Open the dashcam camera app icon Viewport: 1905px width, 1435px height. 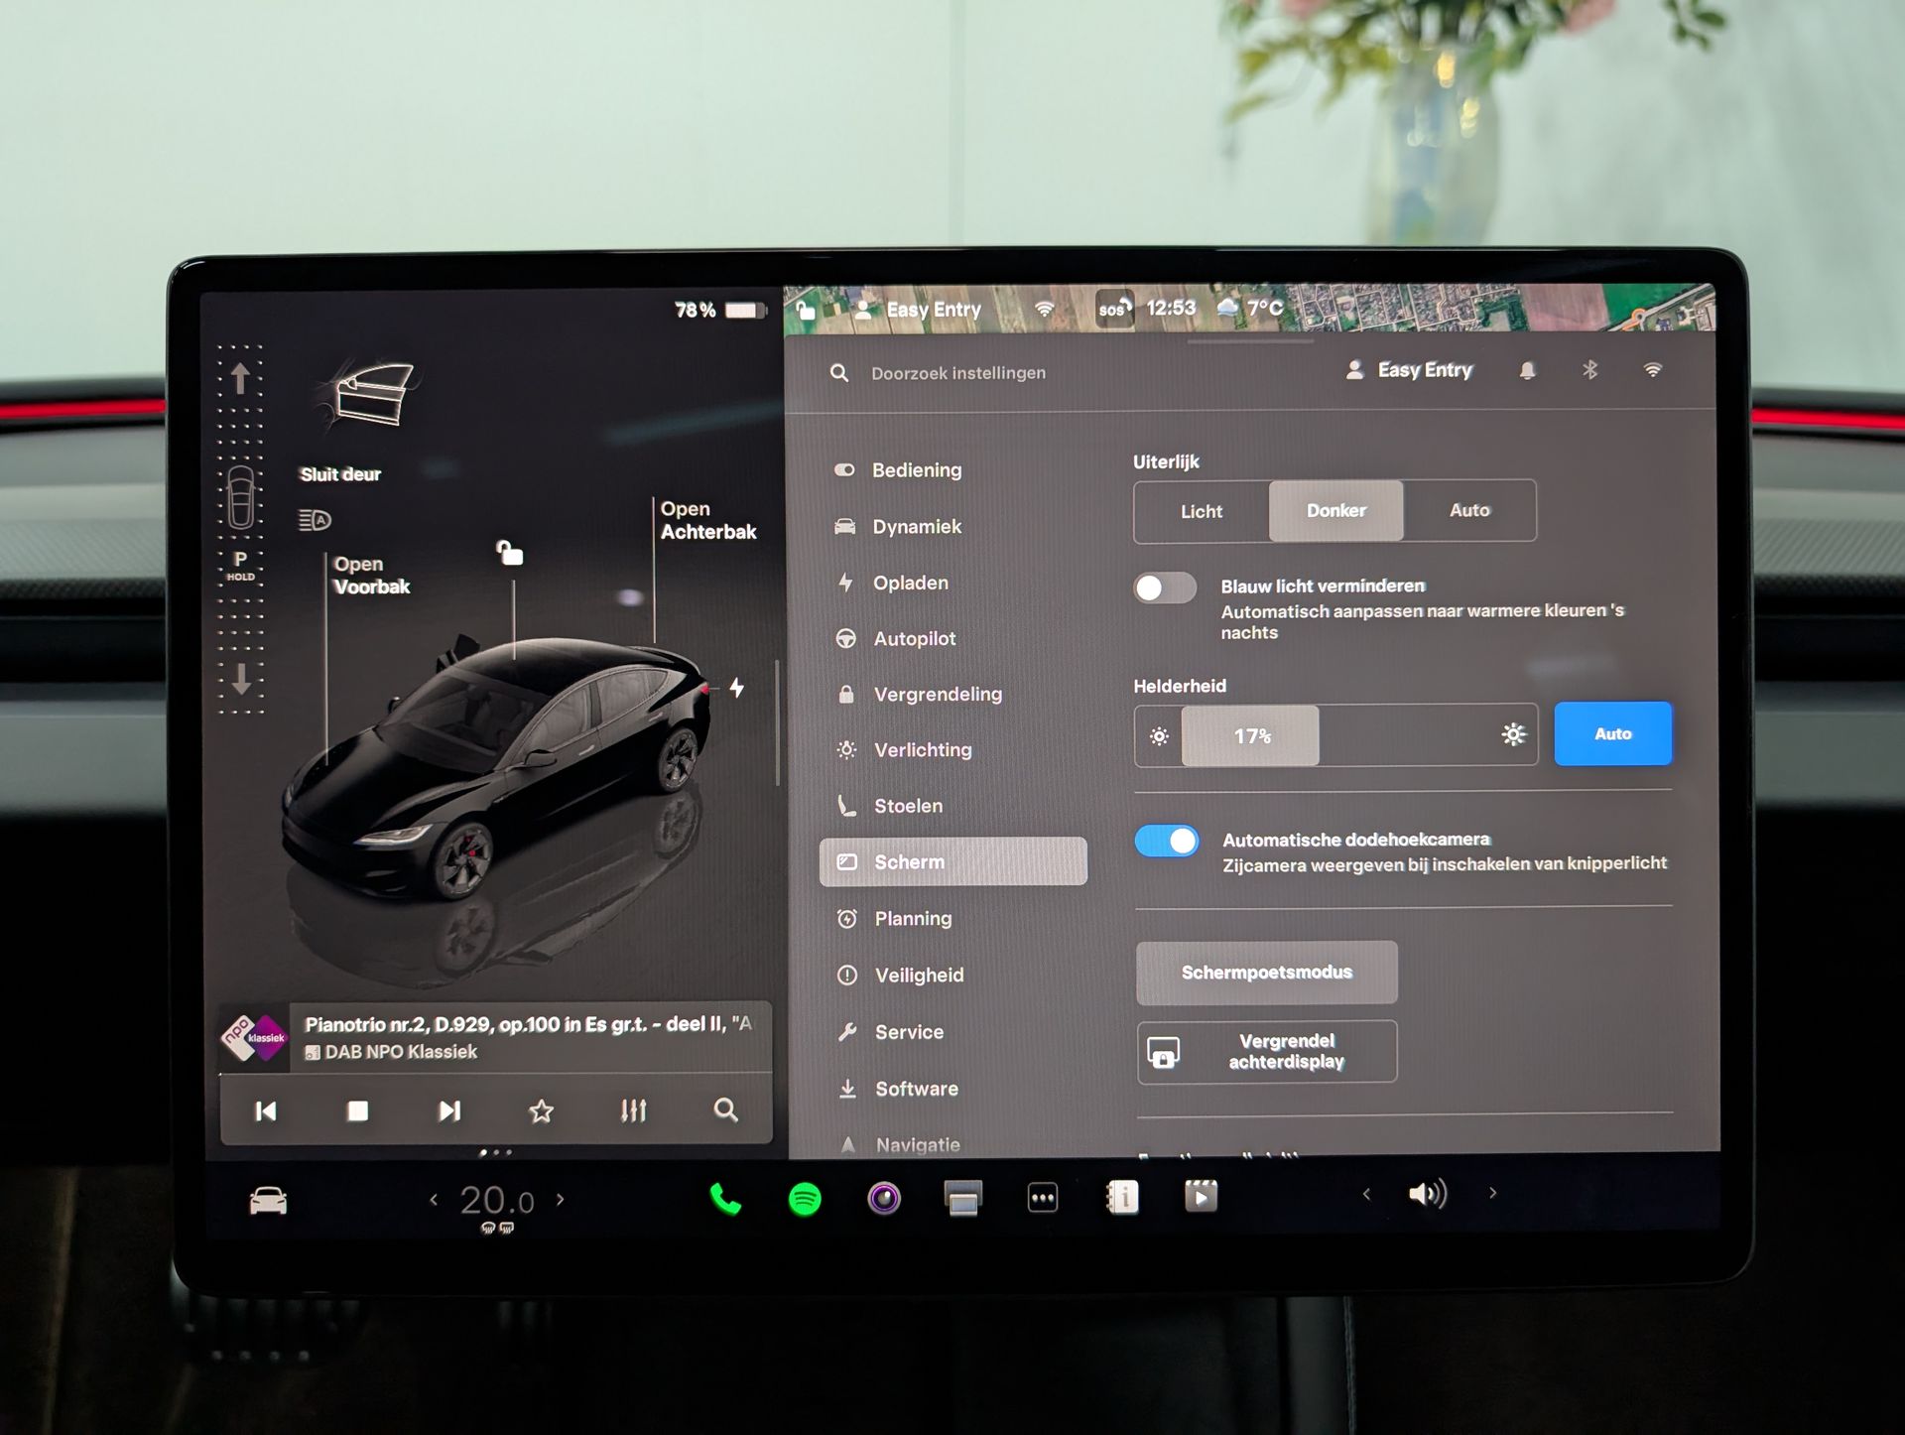[884, 1199]
